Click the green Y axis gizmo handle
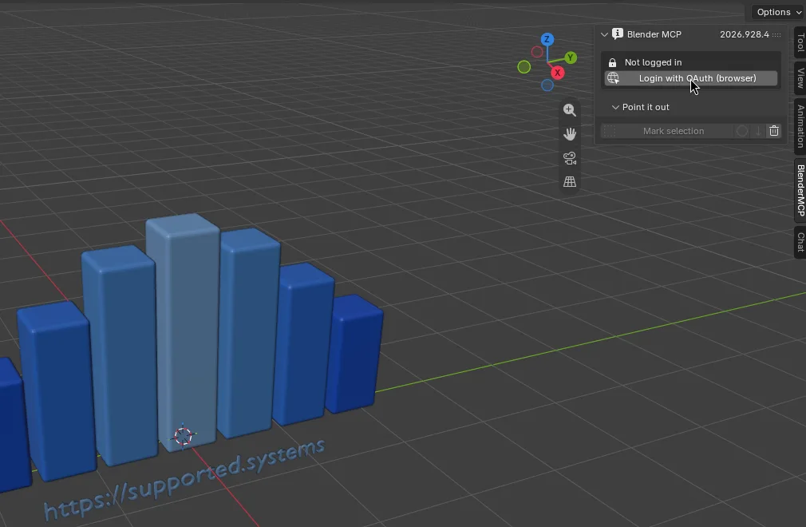Image resolution: width=806 pixels, height=527 pixels. tap(570, 57)
